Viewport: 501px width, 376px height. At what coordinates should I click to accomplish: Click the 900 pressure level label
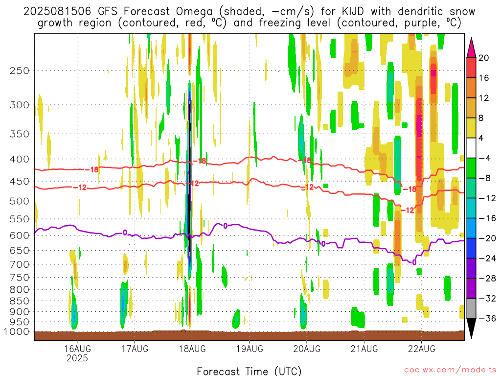20,312
